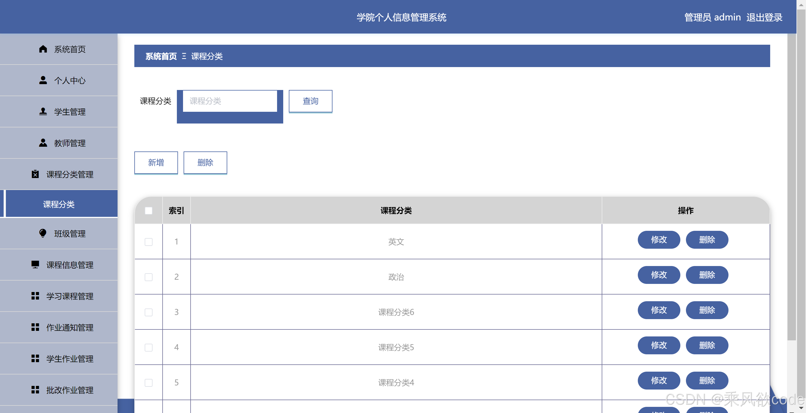The width and height of the screenshot is (806, 413).
Task: Focus the 课程分类 search input field
Action: (x=230, y=101)
